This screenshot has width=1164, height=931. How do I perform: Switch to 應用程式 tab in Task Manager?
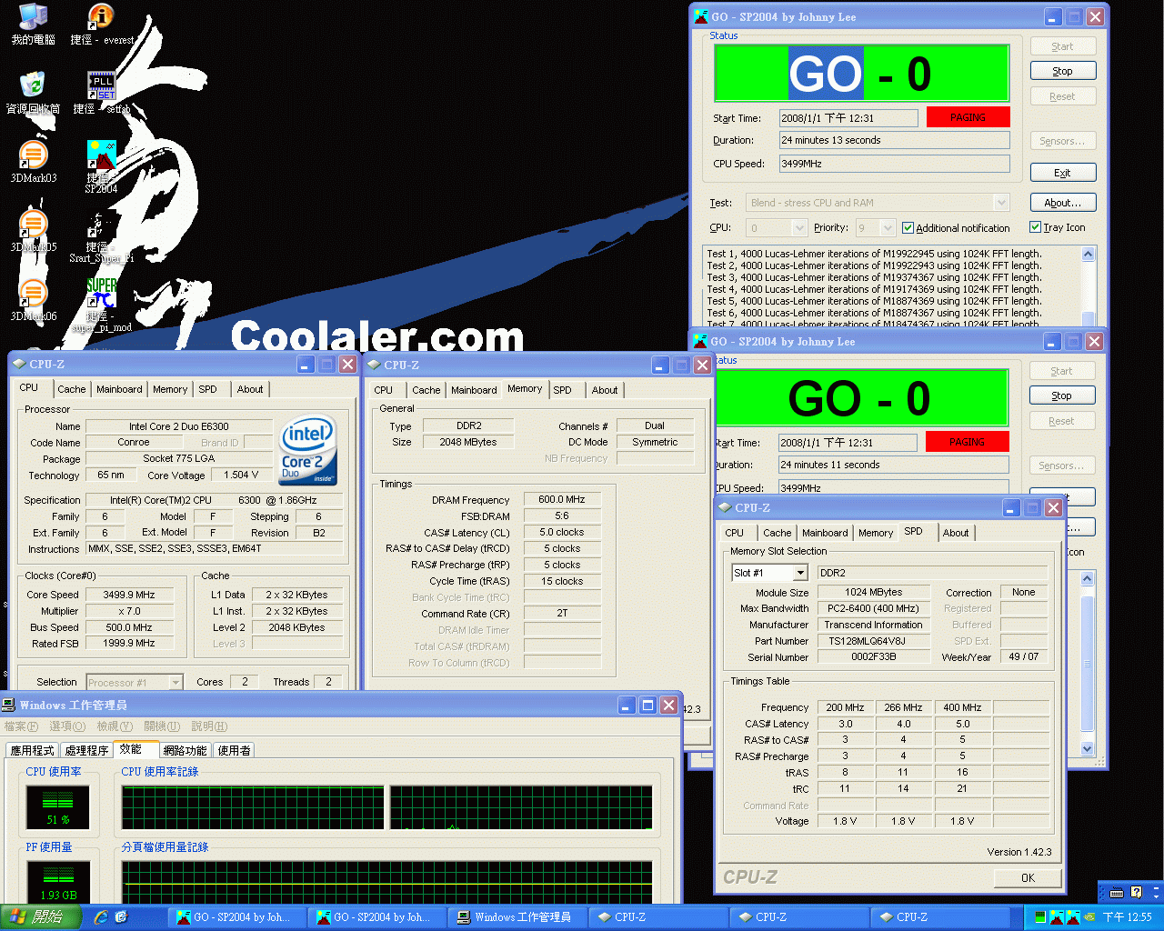(x=33, y=750)
